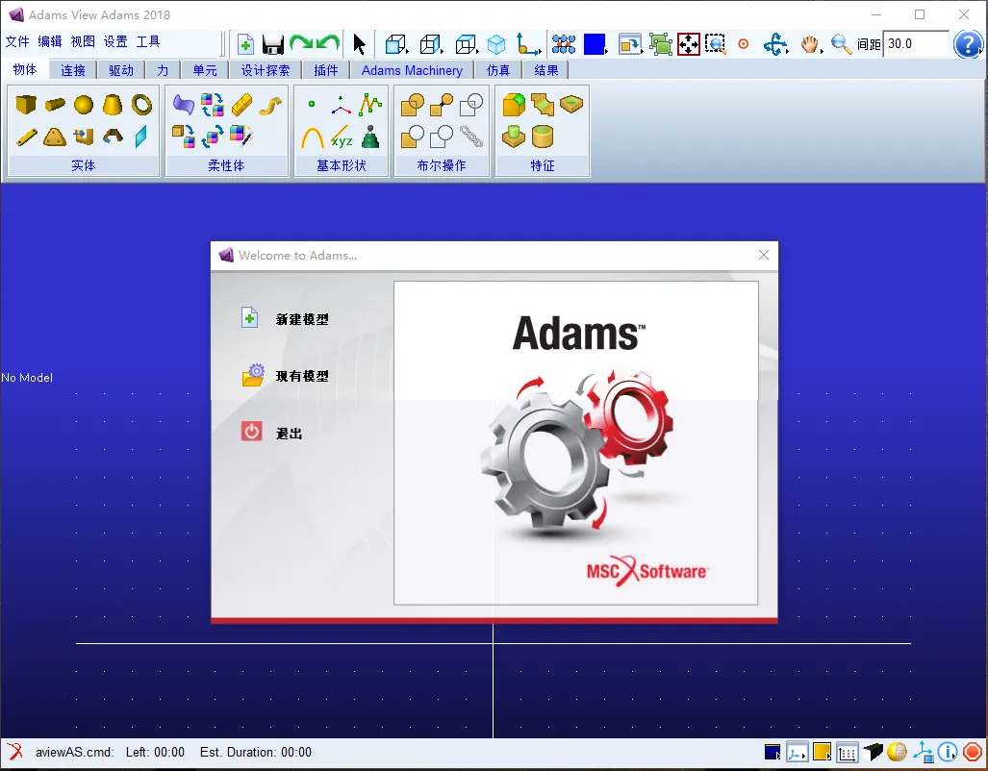
Task: Select the sphere solid tool
Action: click(x=83, y=105)
